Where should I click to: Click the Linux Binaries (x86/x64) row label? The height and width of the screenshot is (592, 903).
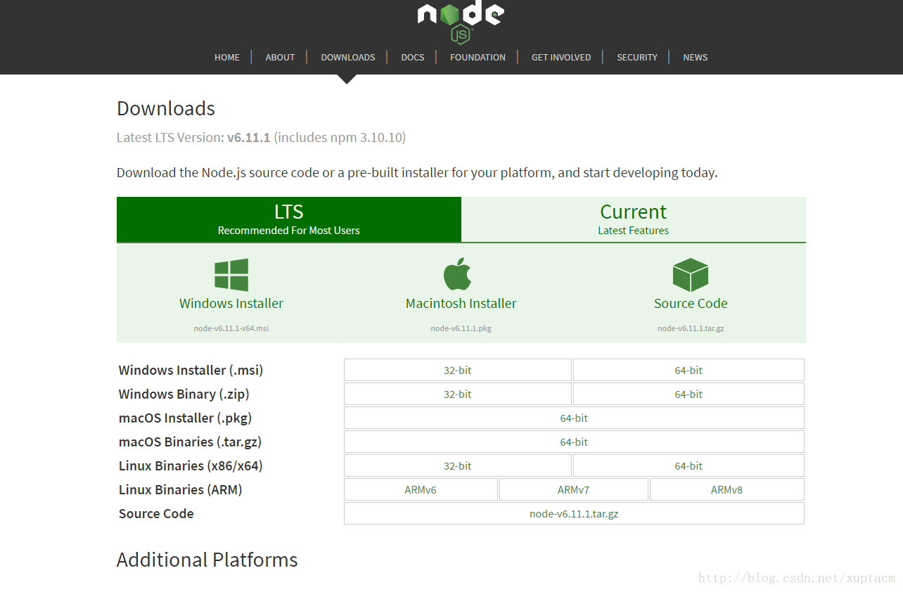point(191,465)
